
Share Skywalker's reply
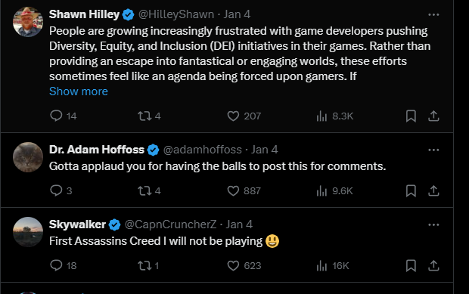point(433,265)
